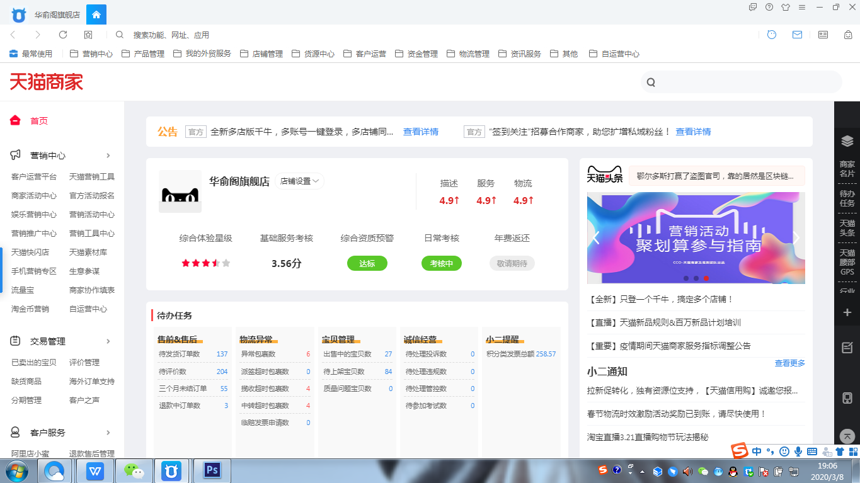Select the first banner carousel dot
The width and height of the screenshot is (860, 483).
click(x=685, y=278)
